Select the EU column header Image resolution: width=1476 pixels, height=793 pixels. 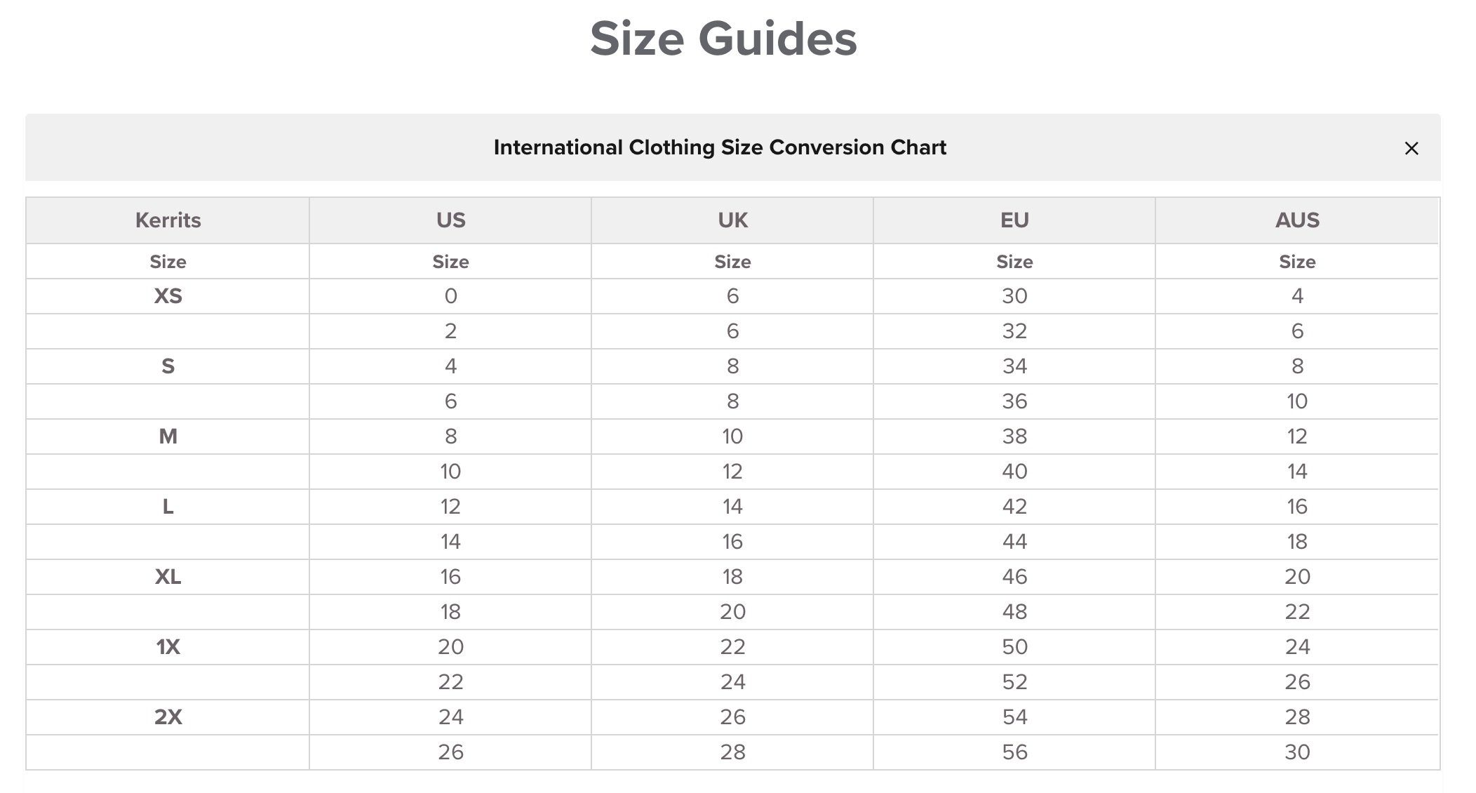coord(1014,220)
